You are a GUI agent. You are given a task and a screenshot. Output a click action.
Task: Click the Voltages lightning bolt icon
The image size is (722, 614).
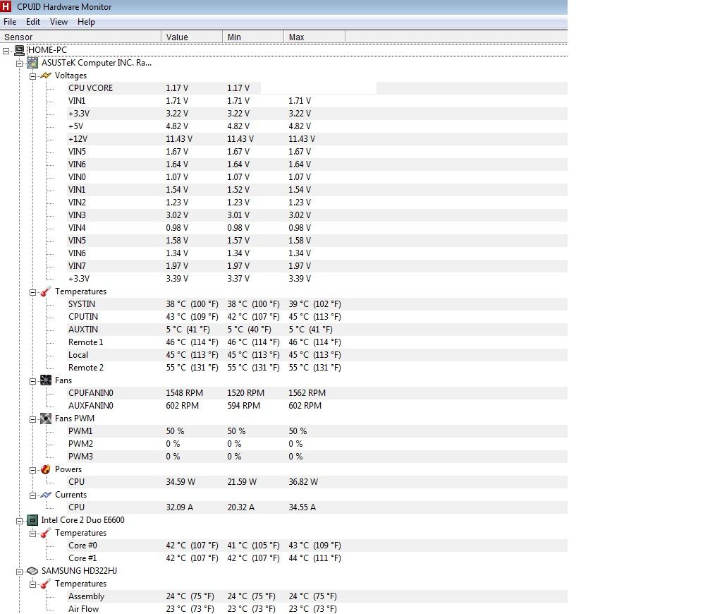click(46, 76)
